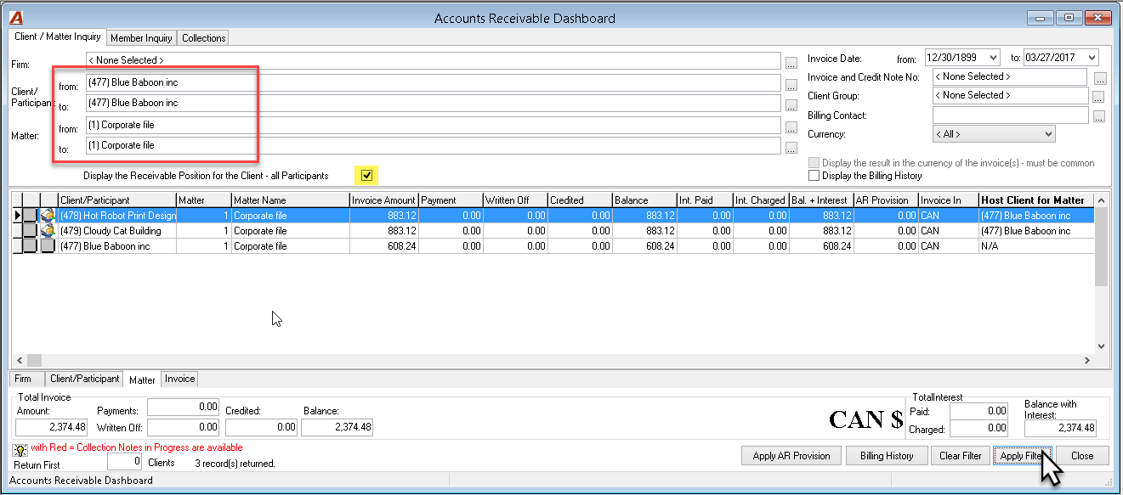Switch to the Member Inquiry tab

pyautogui.click(x=141, y=38)
